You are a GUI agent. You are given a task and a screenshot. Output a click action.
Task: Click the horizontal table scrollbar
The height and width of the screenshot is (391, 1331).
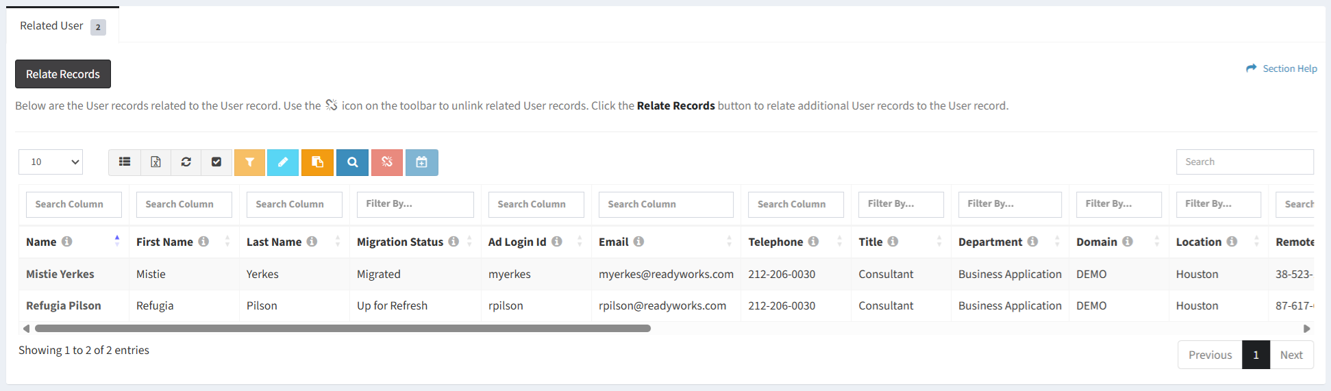tap(343, 329)
